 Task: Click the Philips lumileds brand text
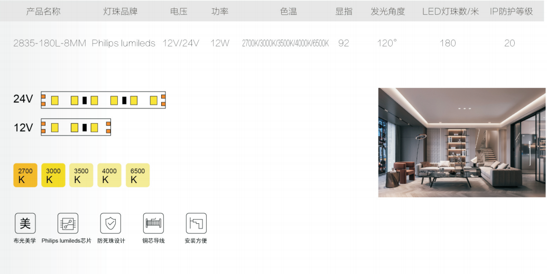click(x=124, y=43)
